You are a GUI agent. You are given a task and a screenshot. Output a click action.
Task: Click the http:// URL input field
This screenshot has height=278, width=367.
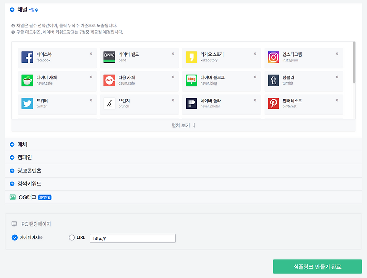133,238
